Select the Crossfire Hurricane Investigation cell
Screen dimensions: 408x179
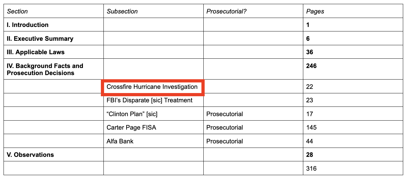coord(154,87)
